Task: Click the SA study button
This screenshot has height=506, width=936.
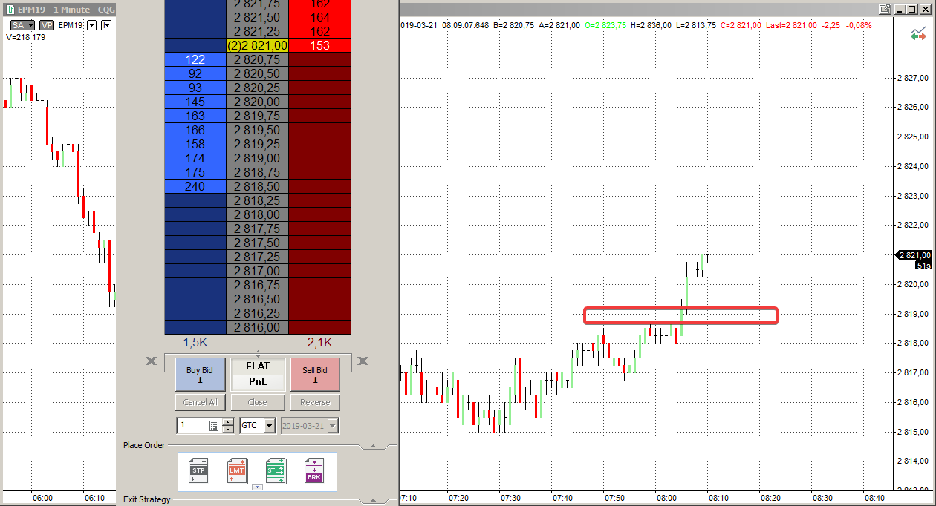Action: (x=17, y=25)
